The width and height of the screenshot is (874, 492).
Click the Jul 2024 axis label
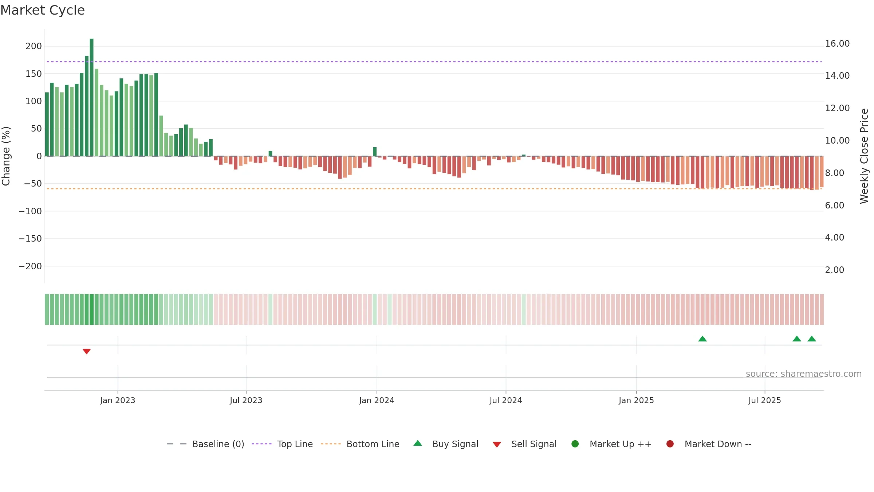coord(506,401)
